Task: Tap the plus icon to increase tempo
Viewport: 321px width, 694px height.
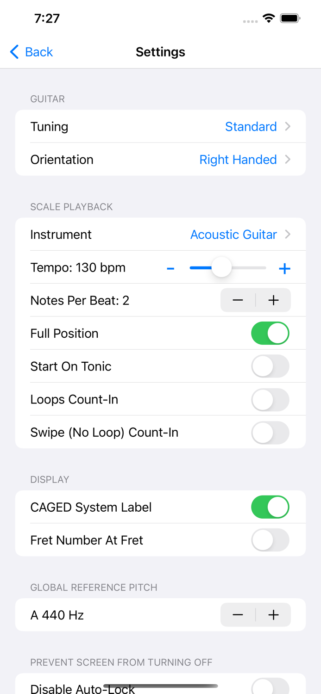Action: click(x=284, y=267)
